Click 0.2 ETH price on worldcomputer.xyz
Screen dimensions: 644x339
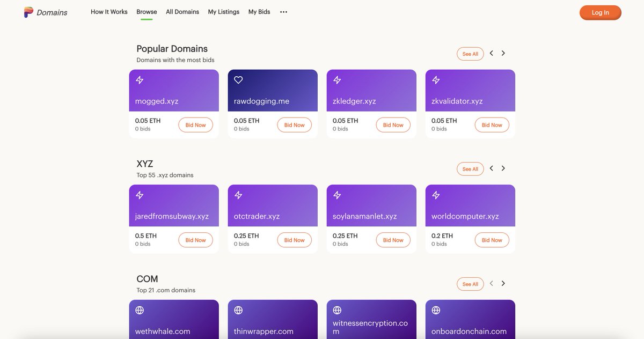pyautogui.click(x=442, y=235)
